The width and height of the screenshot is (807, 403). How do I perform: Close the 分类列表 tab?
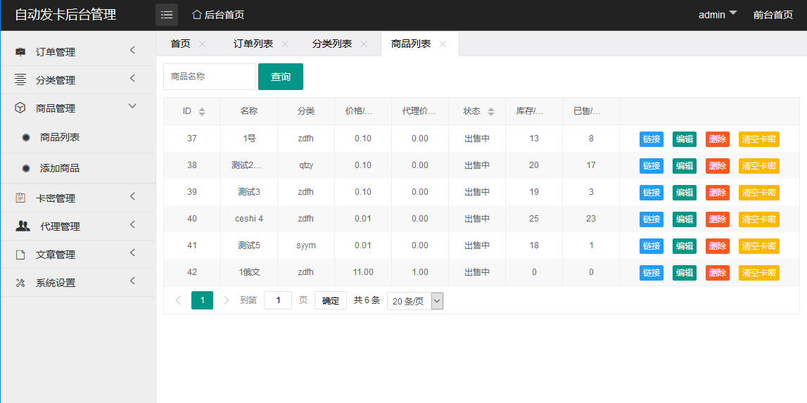[364, 44]
